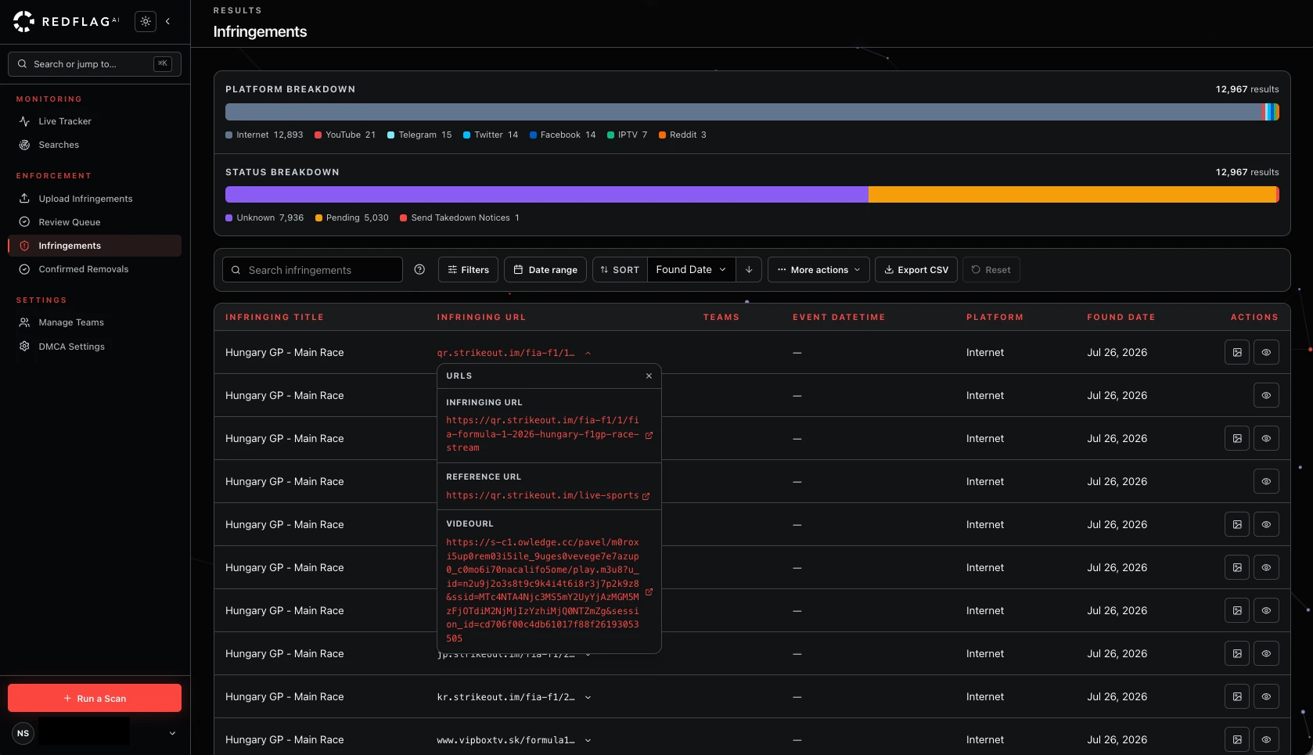Click the ⌘K shortcut badge in search

point(163,64)
